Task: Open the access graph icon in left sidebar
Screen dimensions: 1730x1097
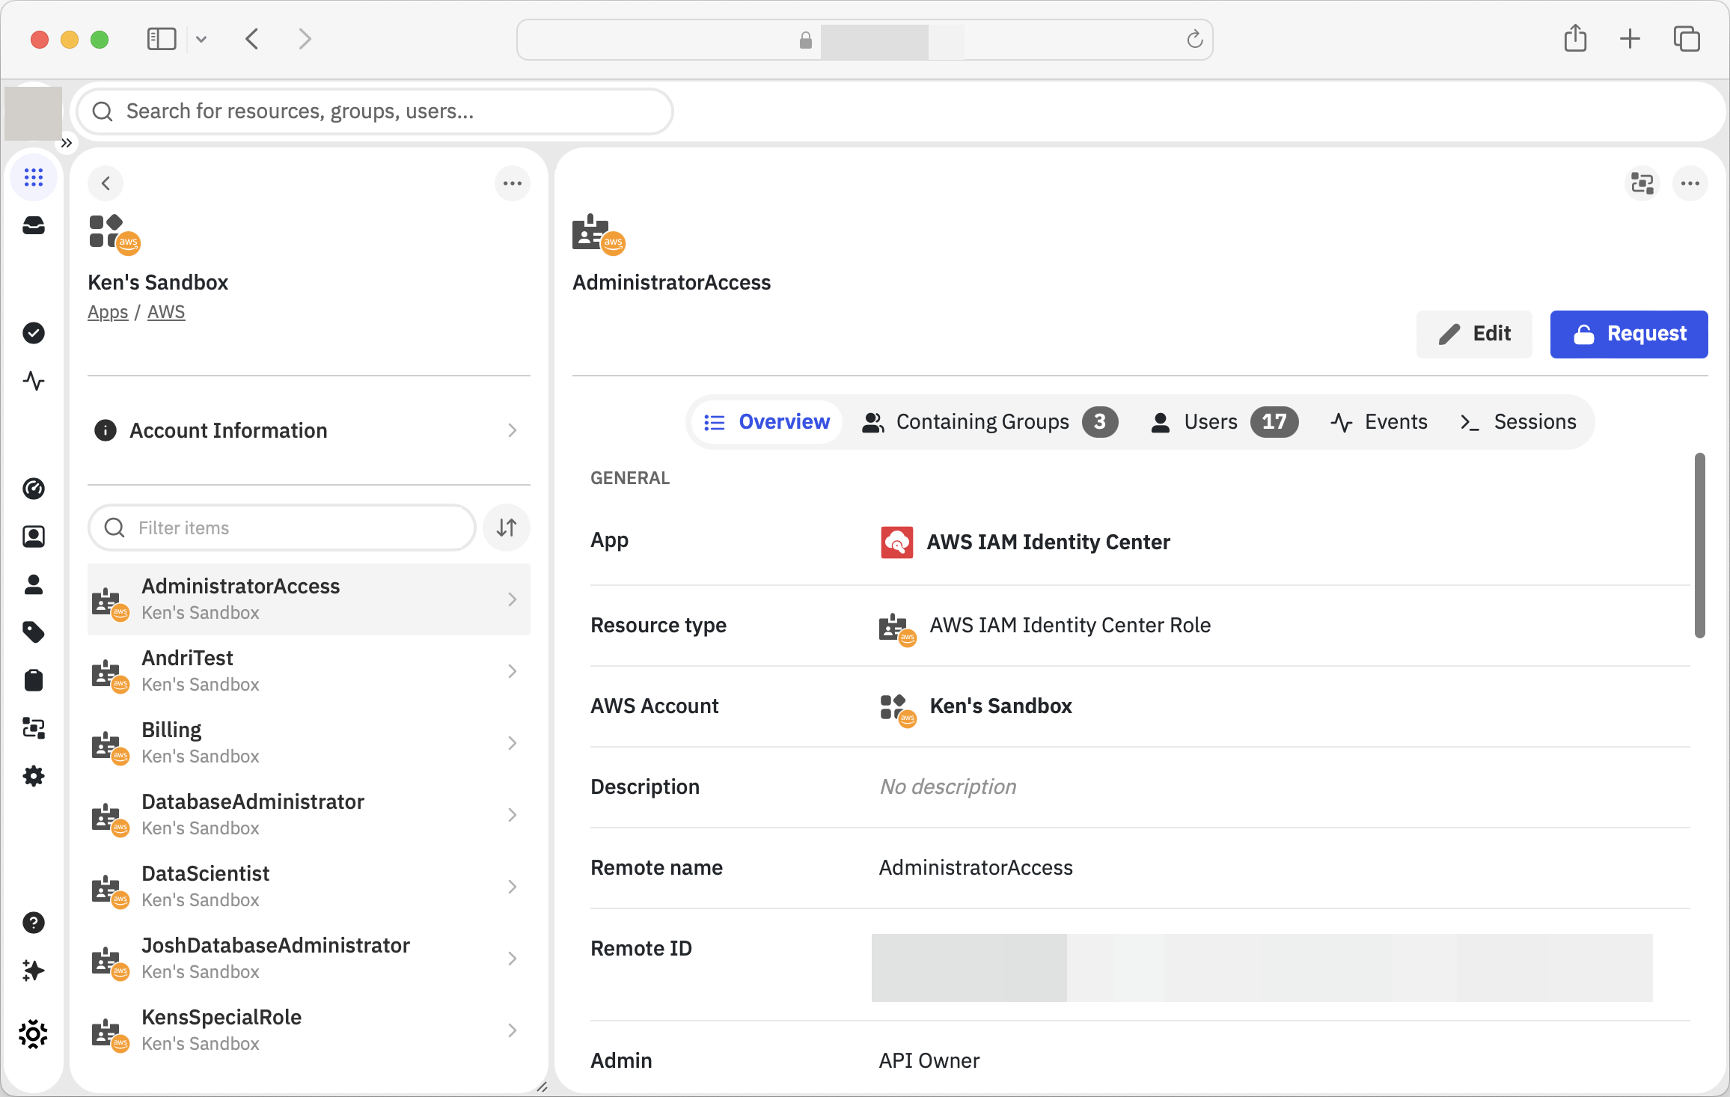Action: (34, 728)
